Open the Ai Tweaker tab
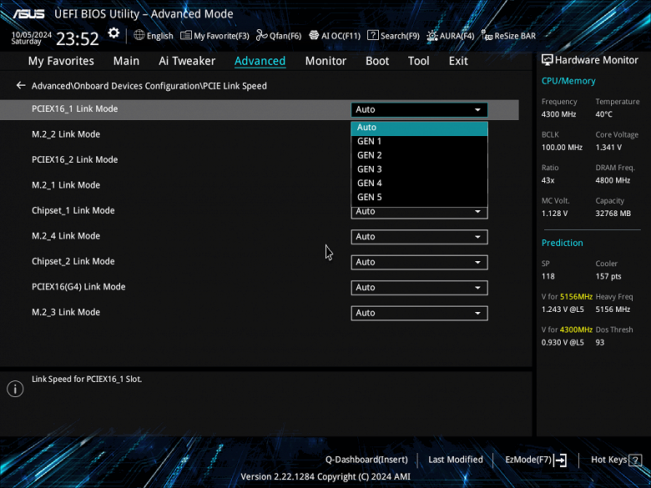Screen dimensions: 651x488 point(187,61)
